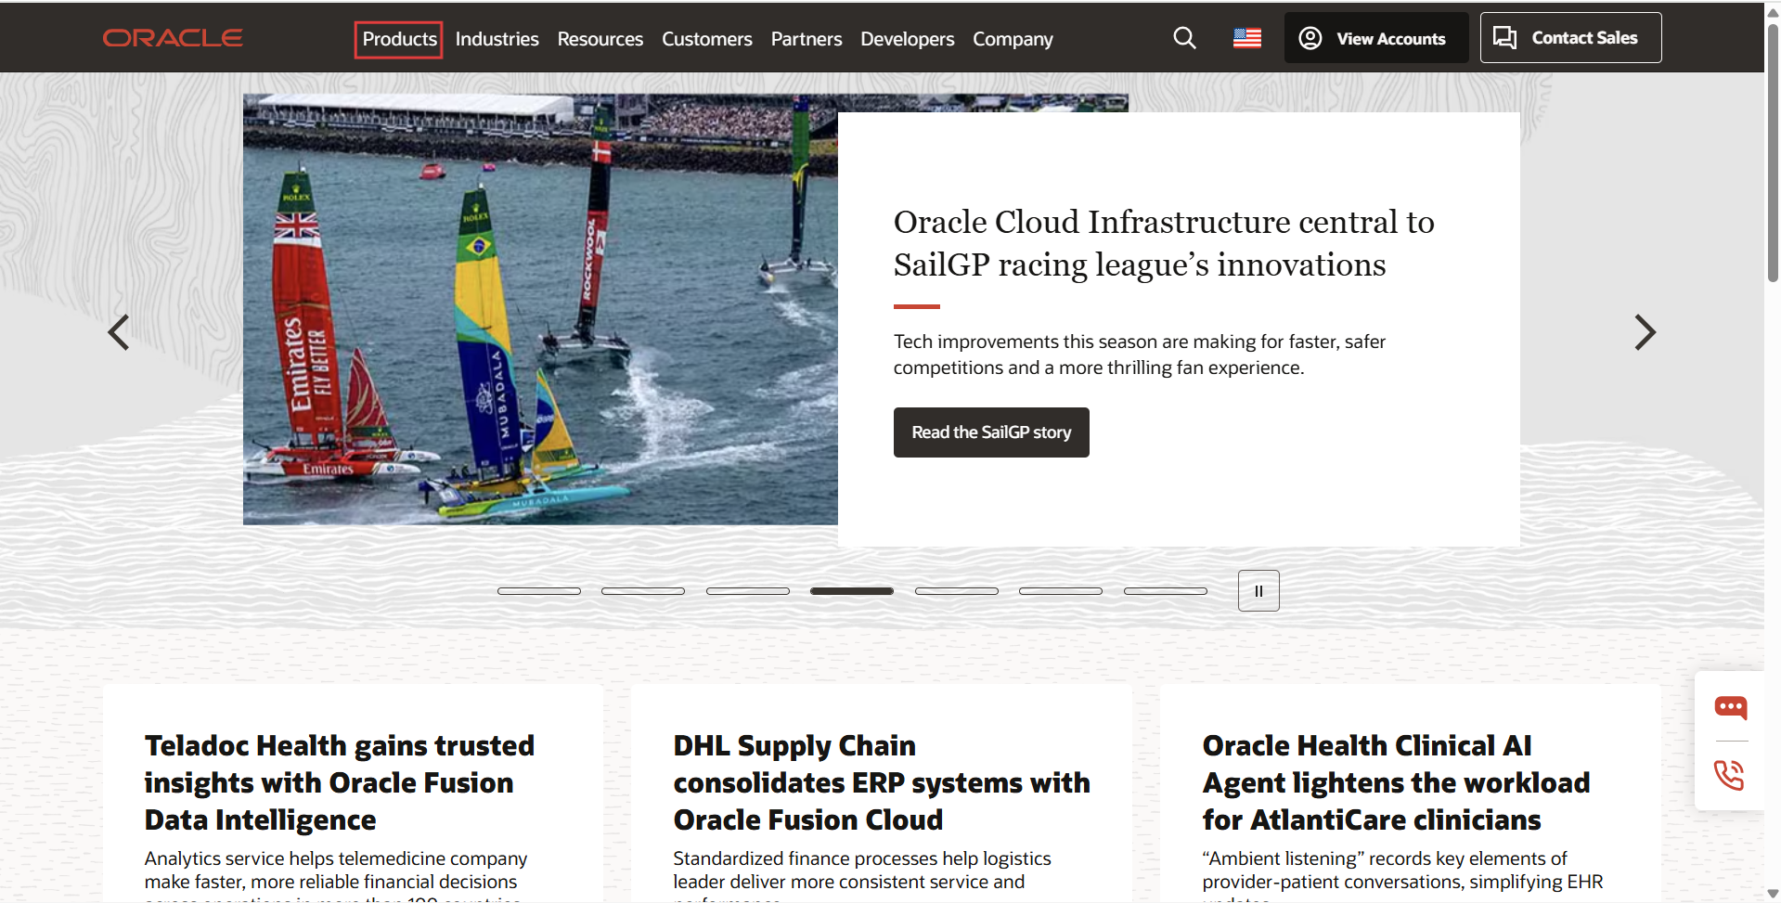Image resolution: width=1781 pixels, height=903 pixels.
Task: Select the fifth carousel slide indicator
Action: pyautogui.click(x=957, y=591)
